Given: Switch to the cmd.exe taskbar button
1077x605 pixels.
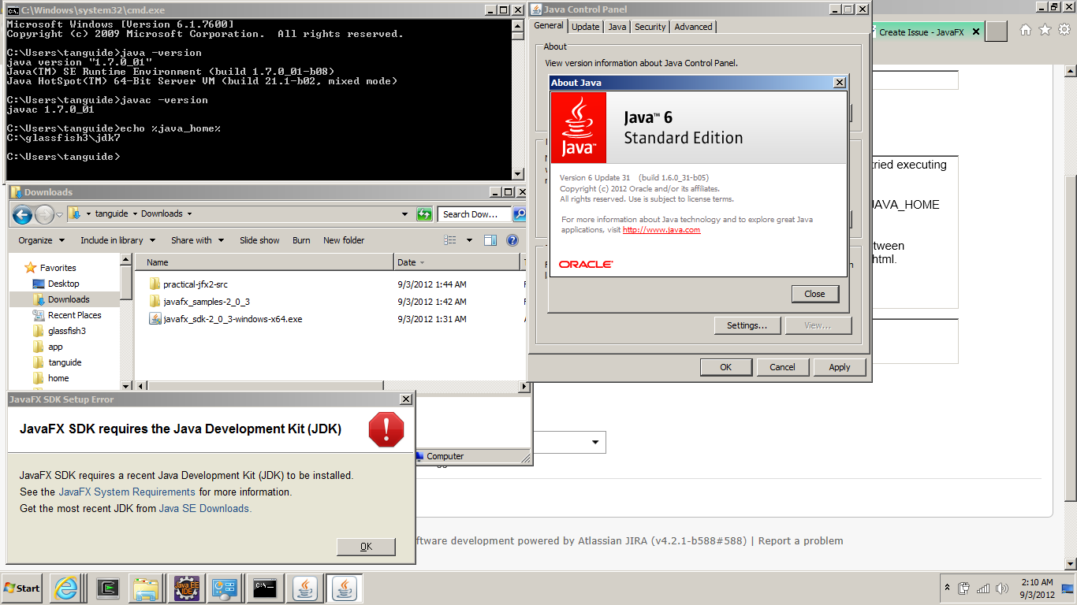Looking at the screenshot, I should (265, 588).
